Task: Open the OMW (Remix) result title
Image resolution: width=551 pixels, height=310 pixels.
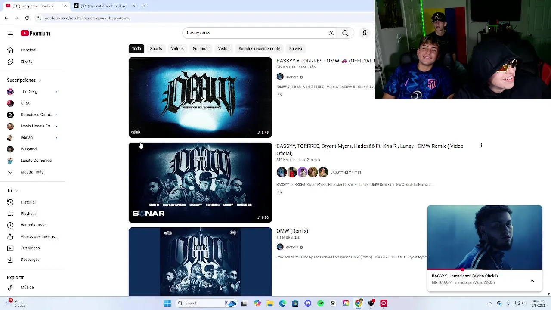Action: [292, 231]
